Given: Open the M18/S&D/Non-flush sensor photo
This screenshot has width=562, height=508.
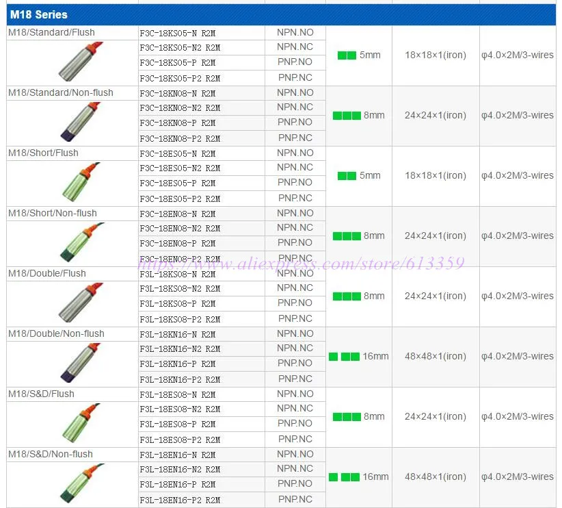Looking at the screenshot, I should click(82, 483).
